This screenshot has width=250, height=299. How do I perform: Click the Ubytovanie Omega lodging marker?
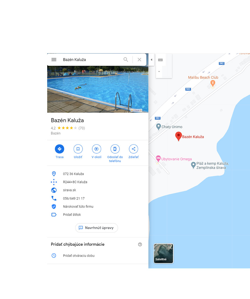click(x=158, y=159)
